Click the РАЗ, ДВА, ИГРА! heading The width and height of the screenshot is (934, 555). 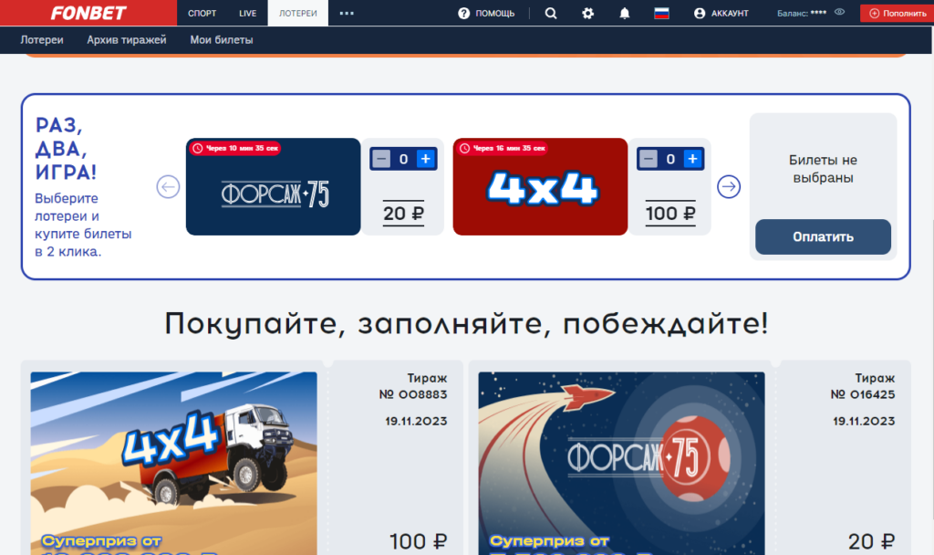pos(66,149)
